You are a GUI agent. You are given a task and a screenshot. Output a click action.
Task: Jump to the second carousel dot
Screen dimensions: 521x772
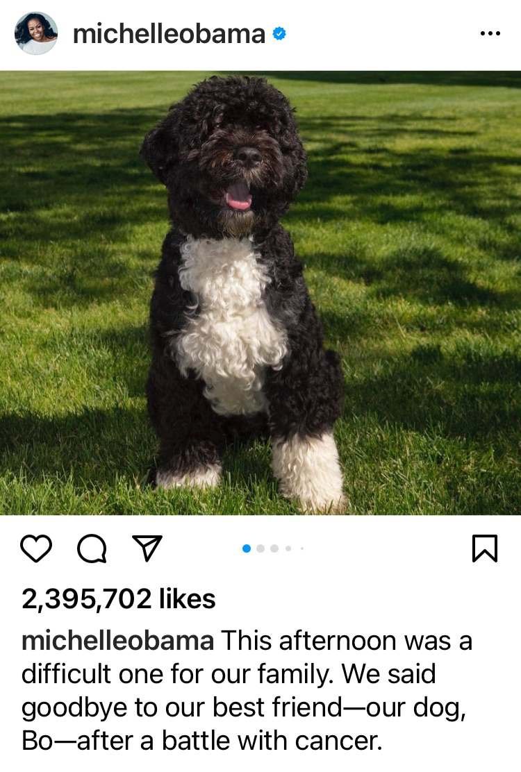pyautogui.click(x=260, y=548)
